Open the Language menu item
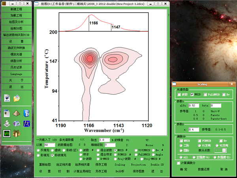The height and width of the screenshot is (178, 237). pos(16,74)
